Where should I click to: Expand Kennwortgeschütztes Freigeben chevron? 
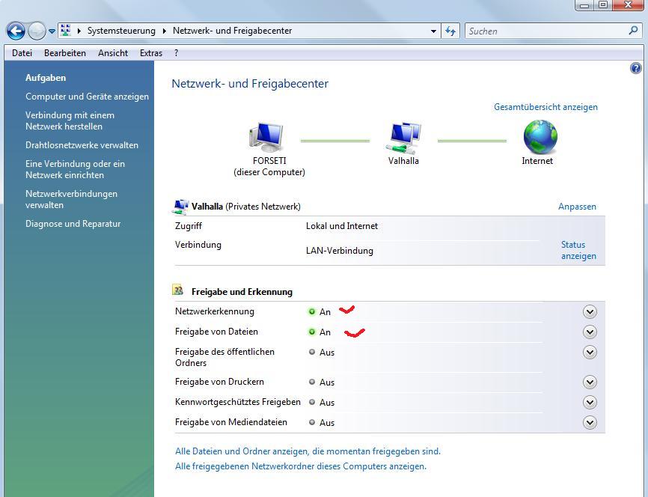pyautogui.click(x=590, y=402)
